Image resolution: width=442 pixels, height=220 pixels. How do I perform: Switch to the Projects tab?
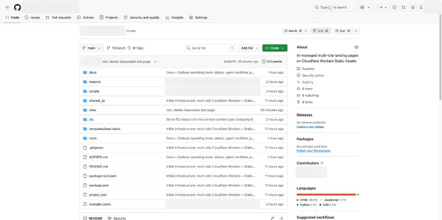(109, 17)
